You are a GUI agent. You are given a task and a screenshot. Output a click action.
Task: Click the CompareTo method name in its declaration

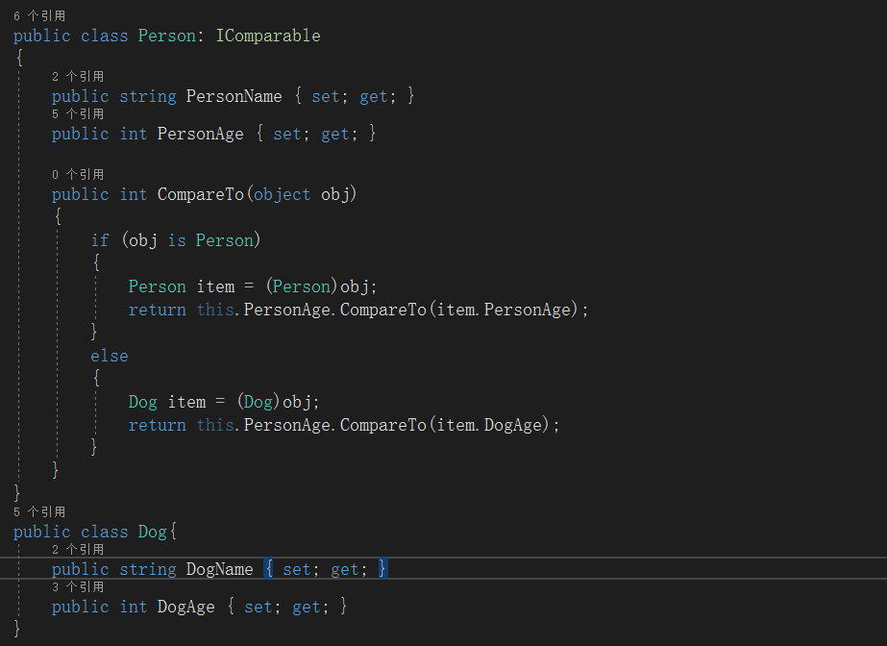[200, 194]
